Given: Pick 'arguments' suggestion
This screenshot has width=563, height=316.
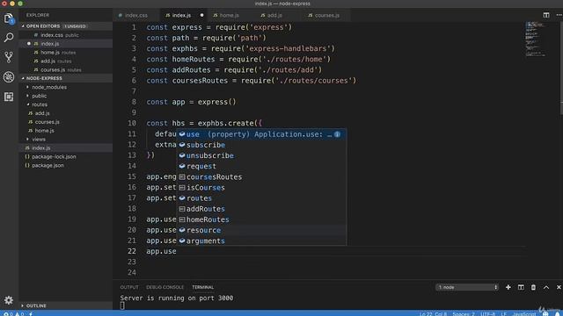Looking at the screenshot, I should tap(261, 241).
